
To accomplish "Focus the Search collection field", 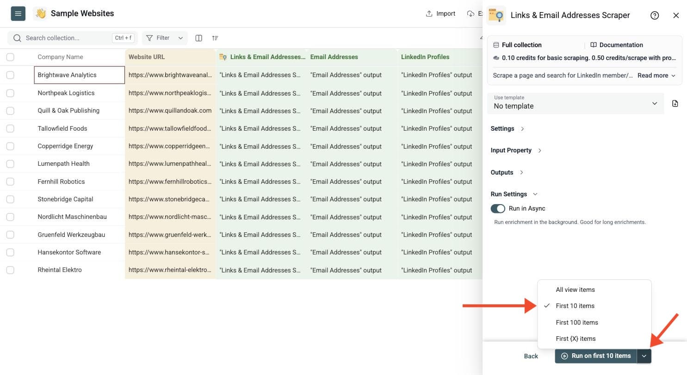I will click(72, 38).
